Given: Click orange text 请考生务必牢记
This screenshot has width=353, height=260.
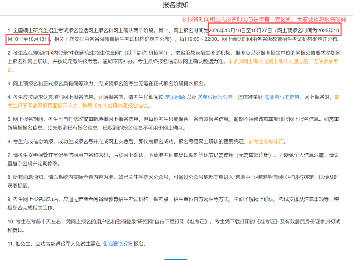Looking at the screenshot, I should [x=266, y=141].
